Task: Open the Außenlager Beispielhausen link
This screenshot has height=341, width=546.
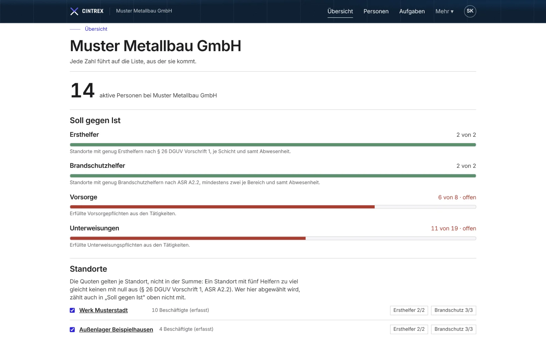Action: (x=116, y=329)
